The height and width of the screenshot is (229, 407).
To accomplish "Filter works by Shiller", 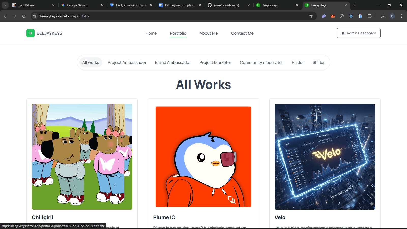I will coord(318,62).
